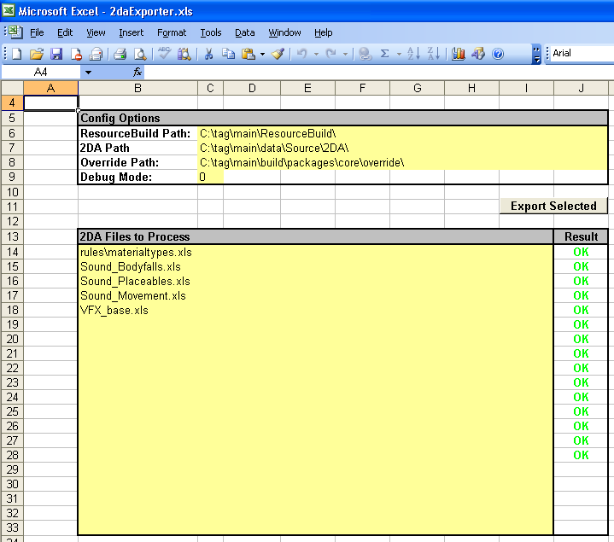The image size is (614, 542).
Task: Click the Print icon in toolbar
Action: coord(120,54)
